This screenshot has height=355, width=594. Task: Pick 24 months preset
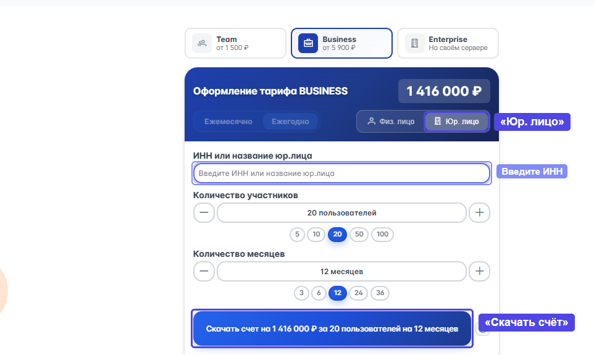(359, 293)
